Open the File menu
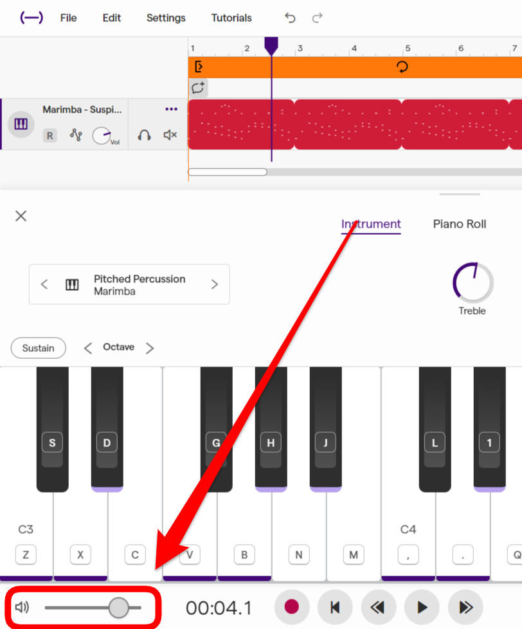Image resolution: width=522 pixels, height=629 pixels. pos(68,18)
